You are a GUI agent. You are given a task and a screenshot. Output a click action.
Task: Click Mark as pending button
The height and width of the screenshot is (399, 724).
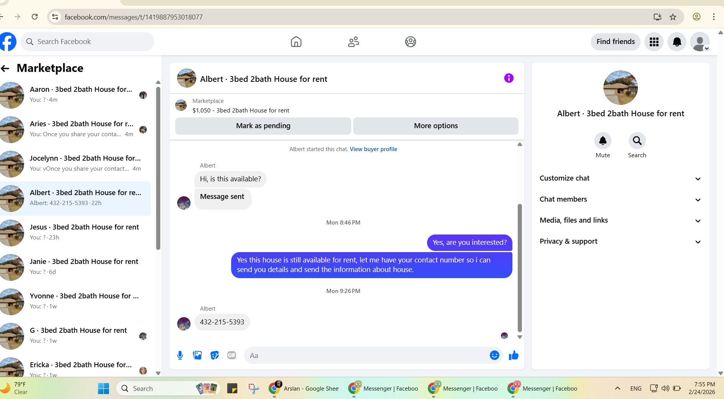[263, 126]
